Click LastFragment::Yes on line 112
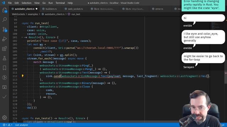Viewport: 227px width, 127px height. point(193,76)
